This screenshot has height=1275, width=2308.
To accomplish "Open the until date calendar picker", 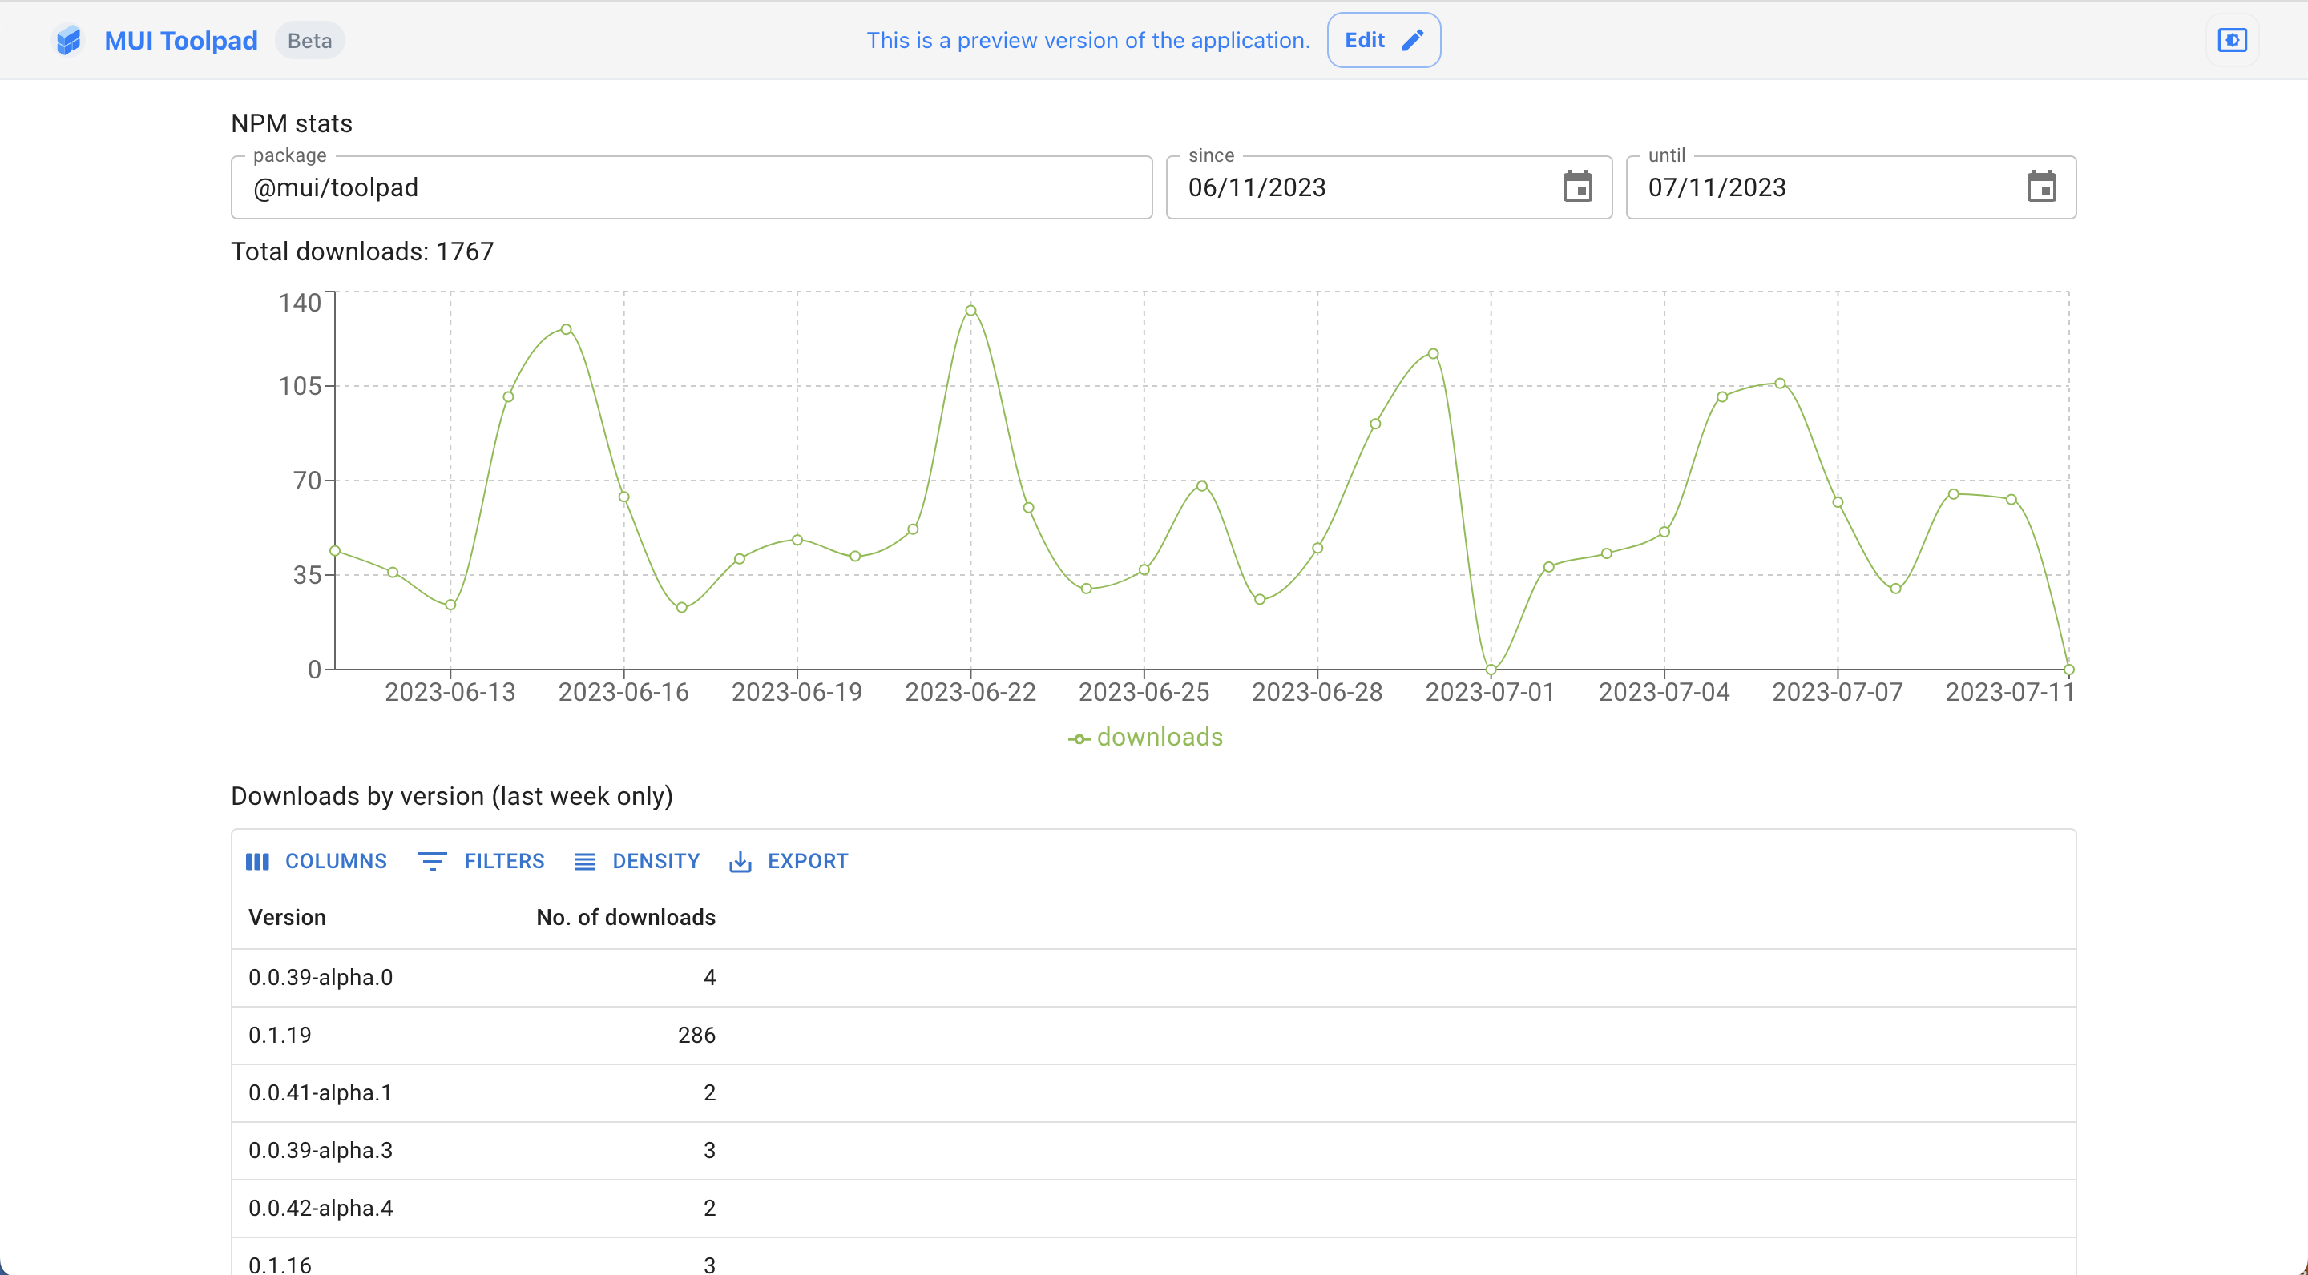I will pos(2041,187).
